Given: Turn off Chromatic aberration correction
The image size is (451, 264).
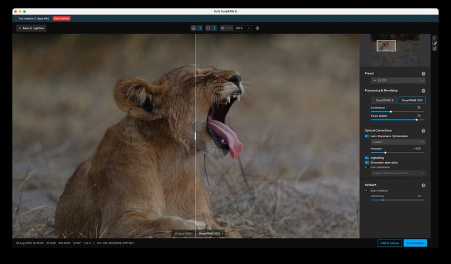Looking at the screenshot, I should tap(367, 163).
